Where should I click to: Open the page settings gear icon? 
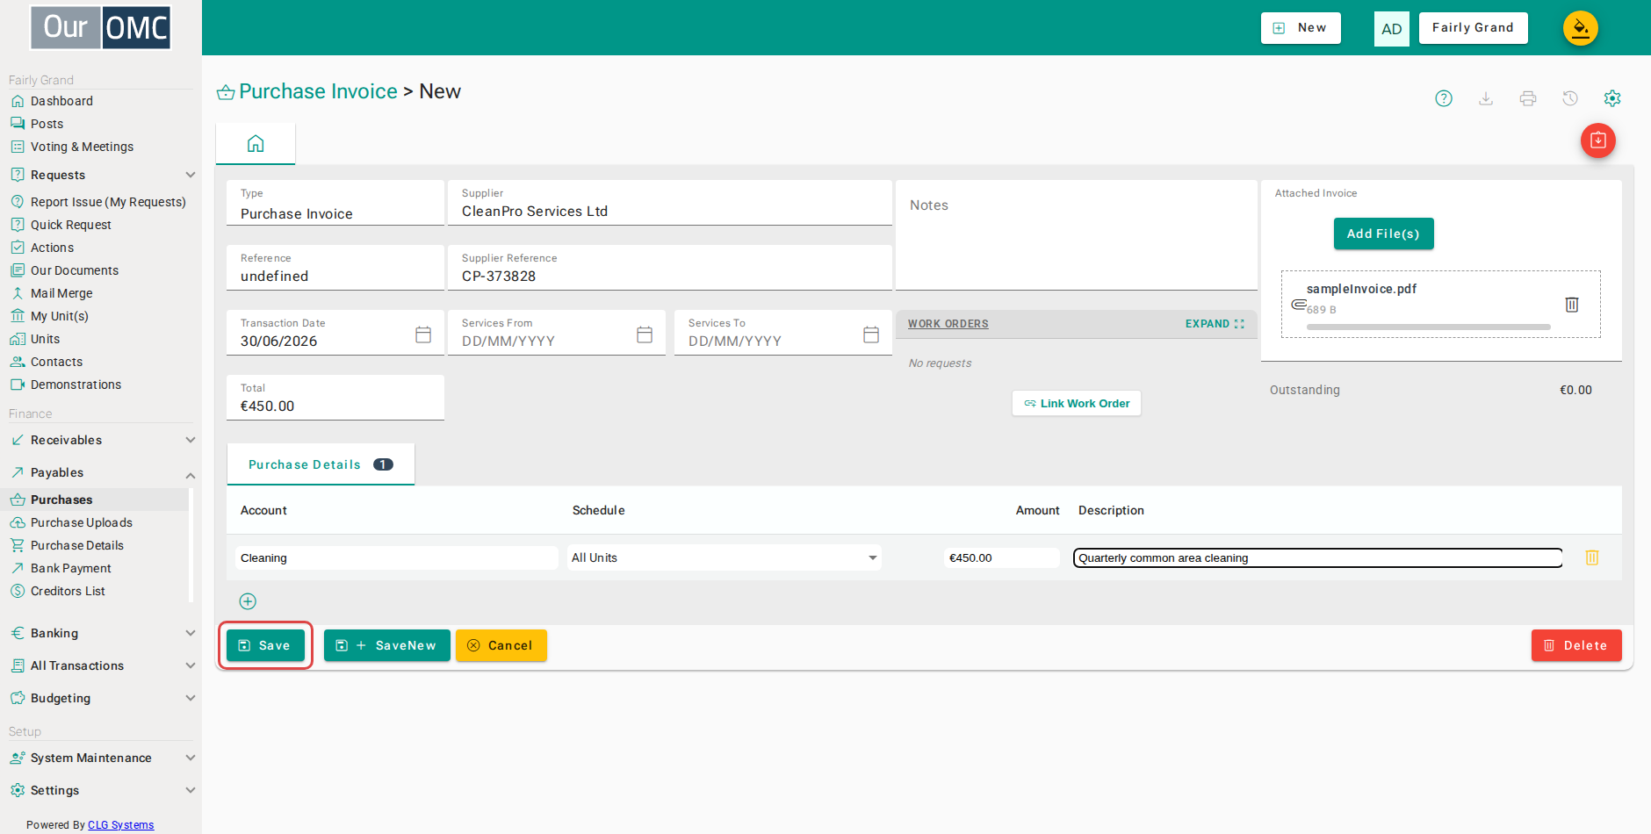click(1612, 98)
